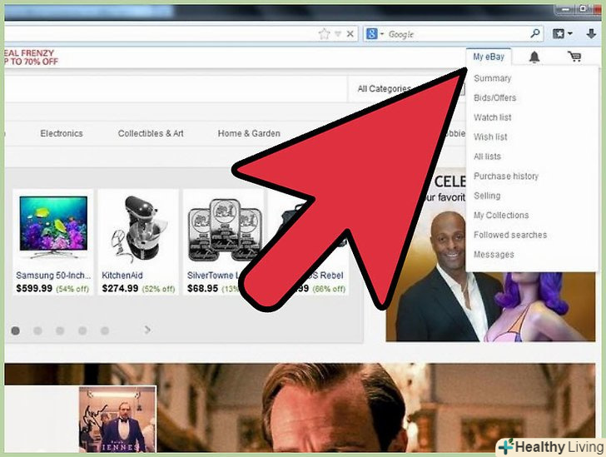
Task: Open Purchase history in My eBay menu
Action: [x=506, y=176]
